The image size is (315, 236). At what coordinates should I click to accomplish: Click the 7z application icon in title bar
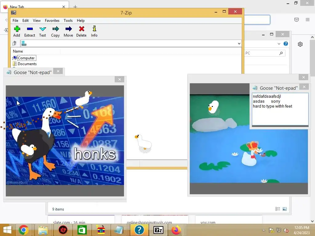coord(14,13)
